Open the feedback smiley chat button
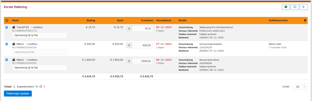312x101 pixels. pos(295,7)
